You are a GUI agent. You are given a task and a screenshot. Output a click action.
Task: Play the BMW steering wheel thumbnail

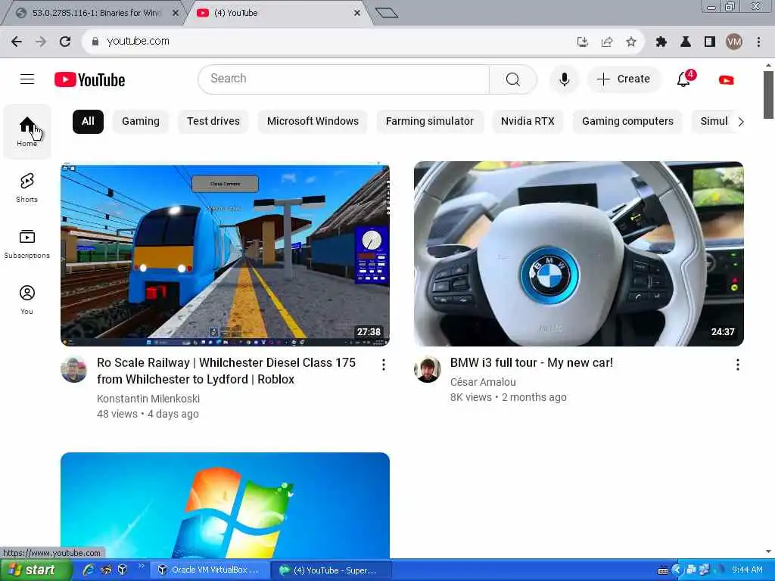click(x=579, y=254)
